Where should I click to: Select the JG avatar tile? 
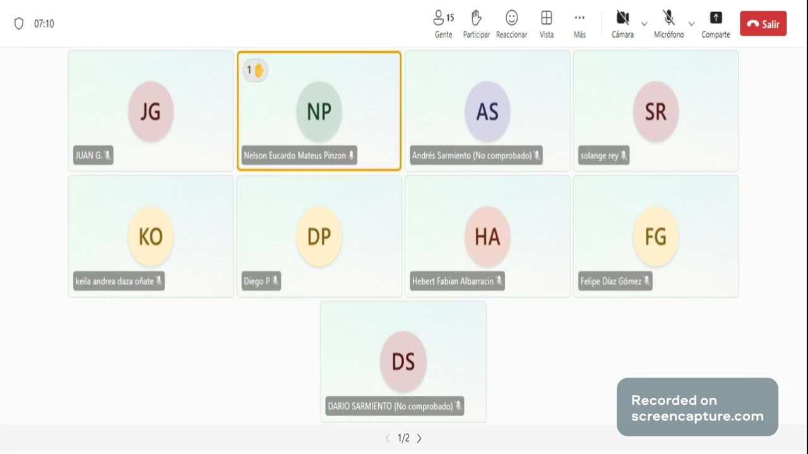[150, 112]
